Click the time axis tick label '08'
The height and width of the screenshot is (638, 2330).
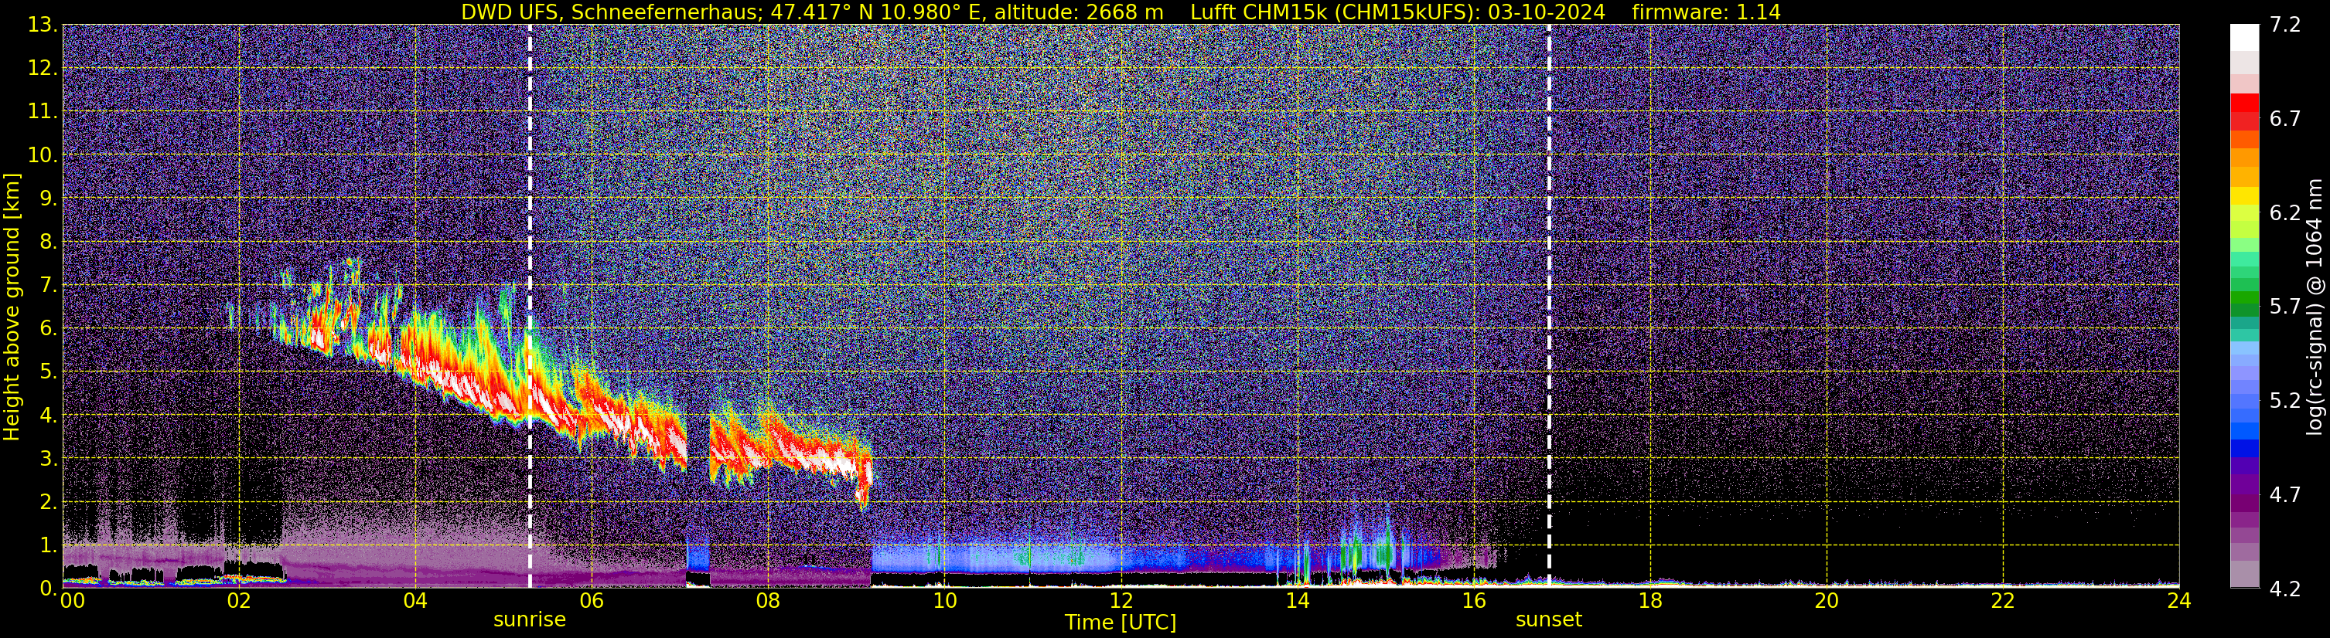pos(768,601)
